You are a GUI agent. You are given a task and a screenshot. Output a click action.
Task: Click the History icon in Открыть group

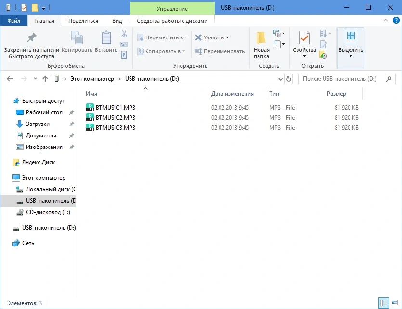point(323,55)
